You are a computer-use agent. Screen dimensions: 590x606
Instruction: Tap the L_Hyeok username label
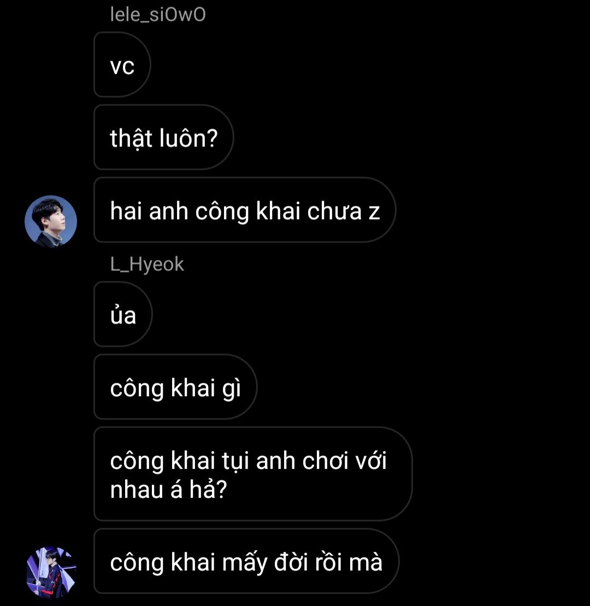[147, 264]
